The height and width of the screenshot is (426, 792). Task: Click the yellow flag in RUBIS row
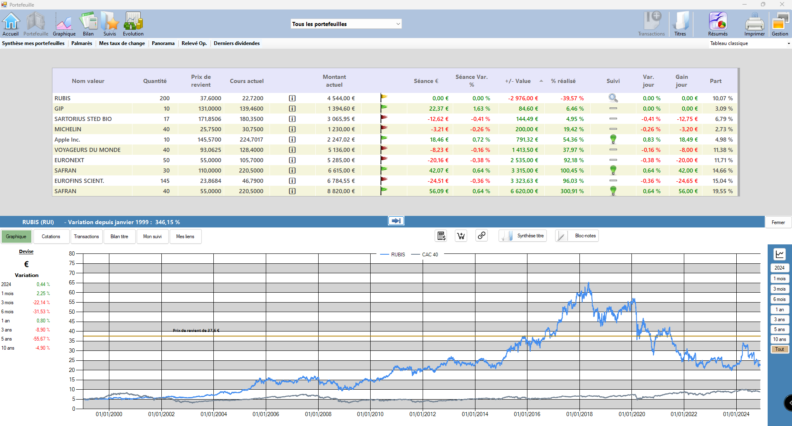384,97
